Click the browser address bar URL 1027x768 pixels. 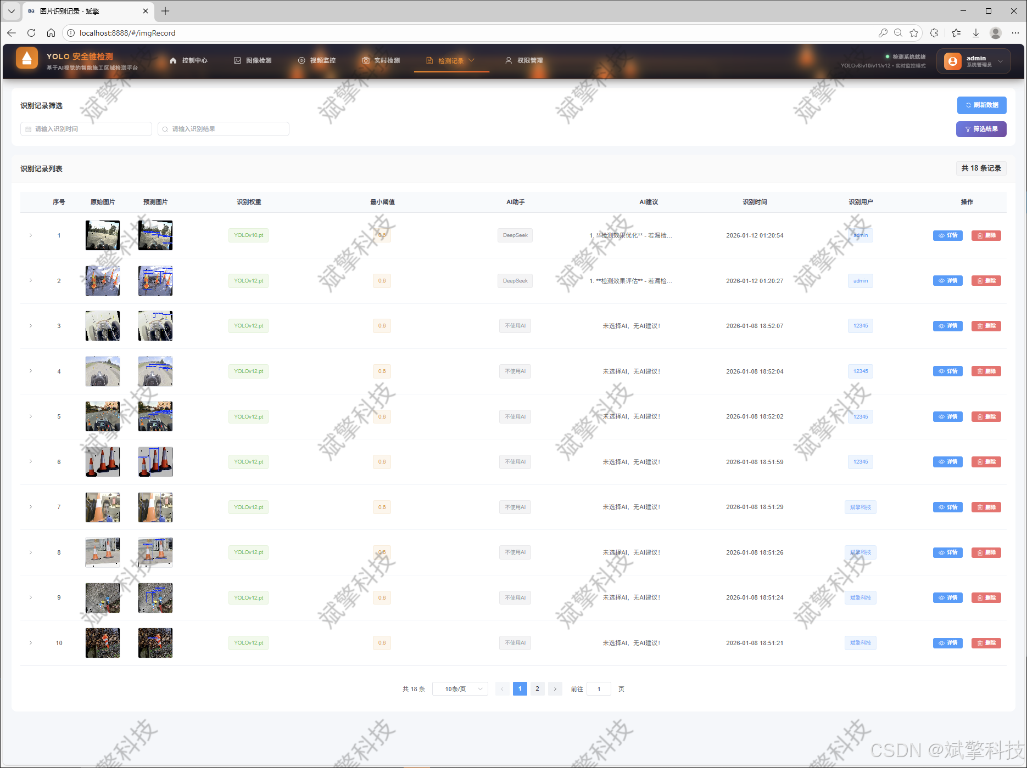(127, 33)
